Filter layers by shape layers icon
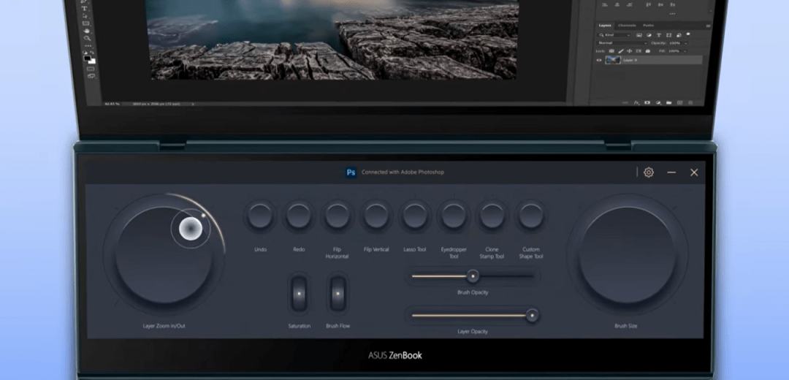The image size is (789, 380). click(x=668, y=35)
